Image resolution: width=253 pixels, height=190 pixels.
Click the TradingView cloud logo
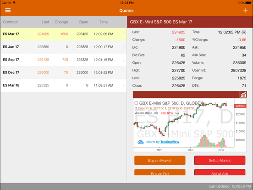coord(141,142)
